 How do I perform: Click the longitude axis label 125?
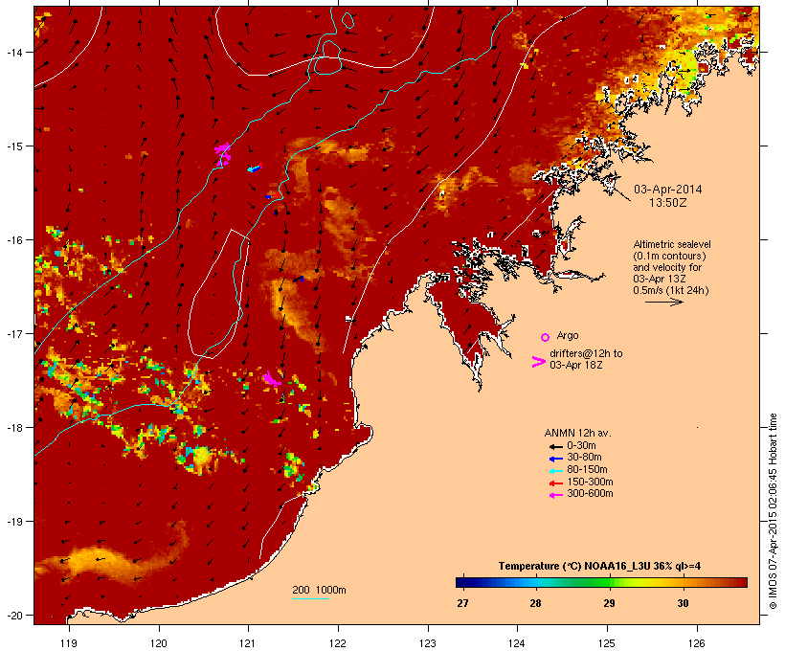[x=607, y=643]
